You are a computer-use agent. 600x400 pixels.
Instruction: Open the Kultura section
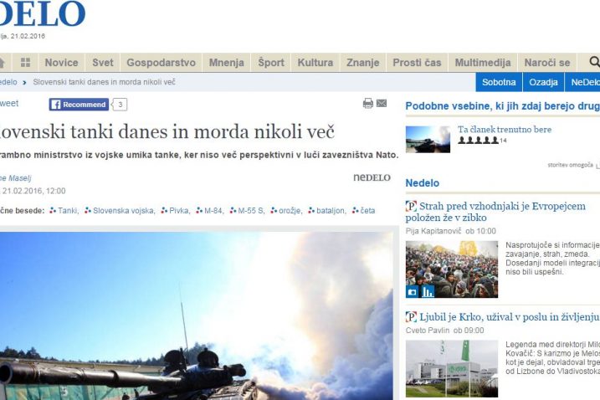point(315,63)
